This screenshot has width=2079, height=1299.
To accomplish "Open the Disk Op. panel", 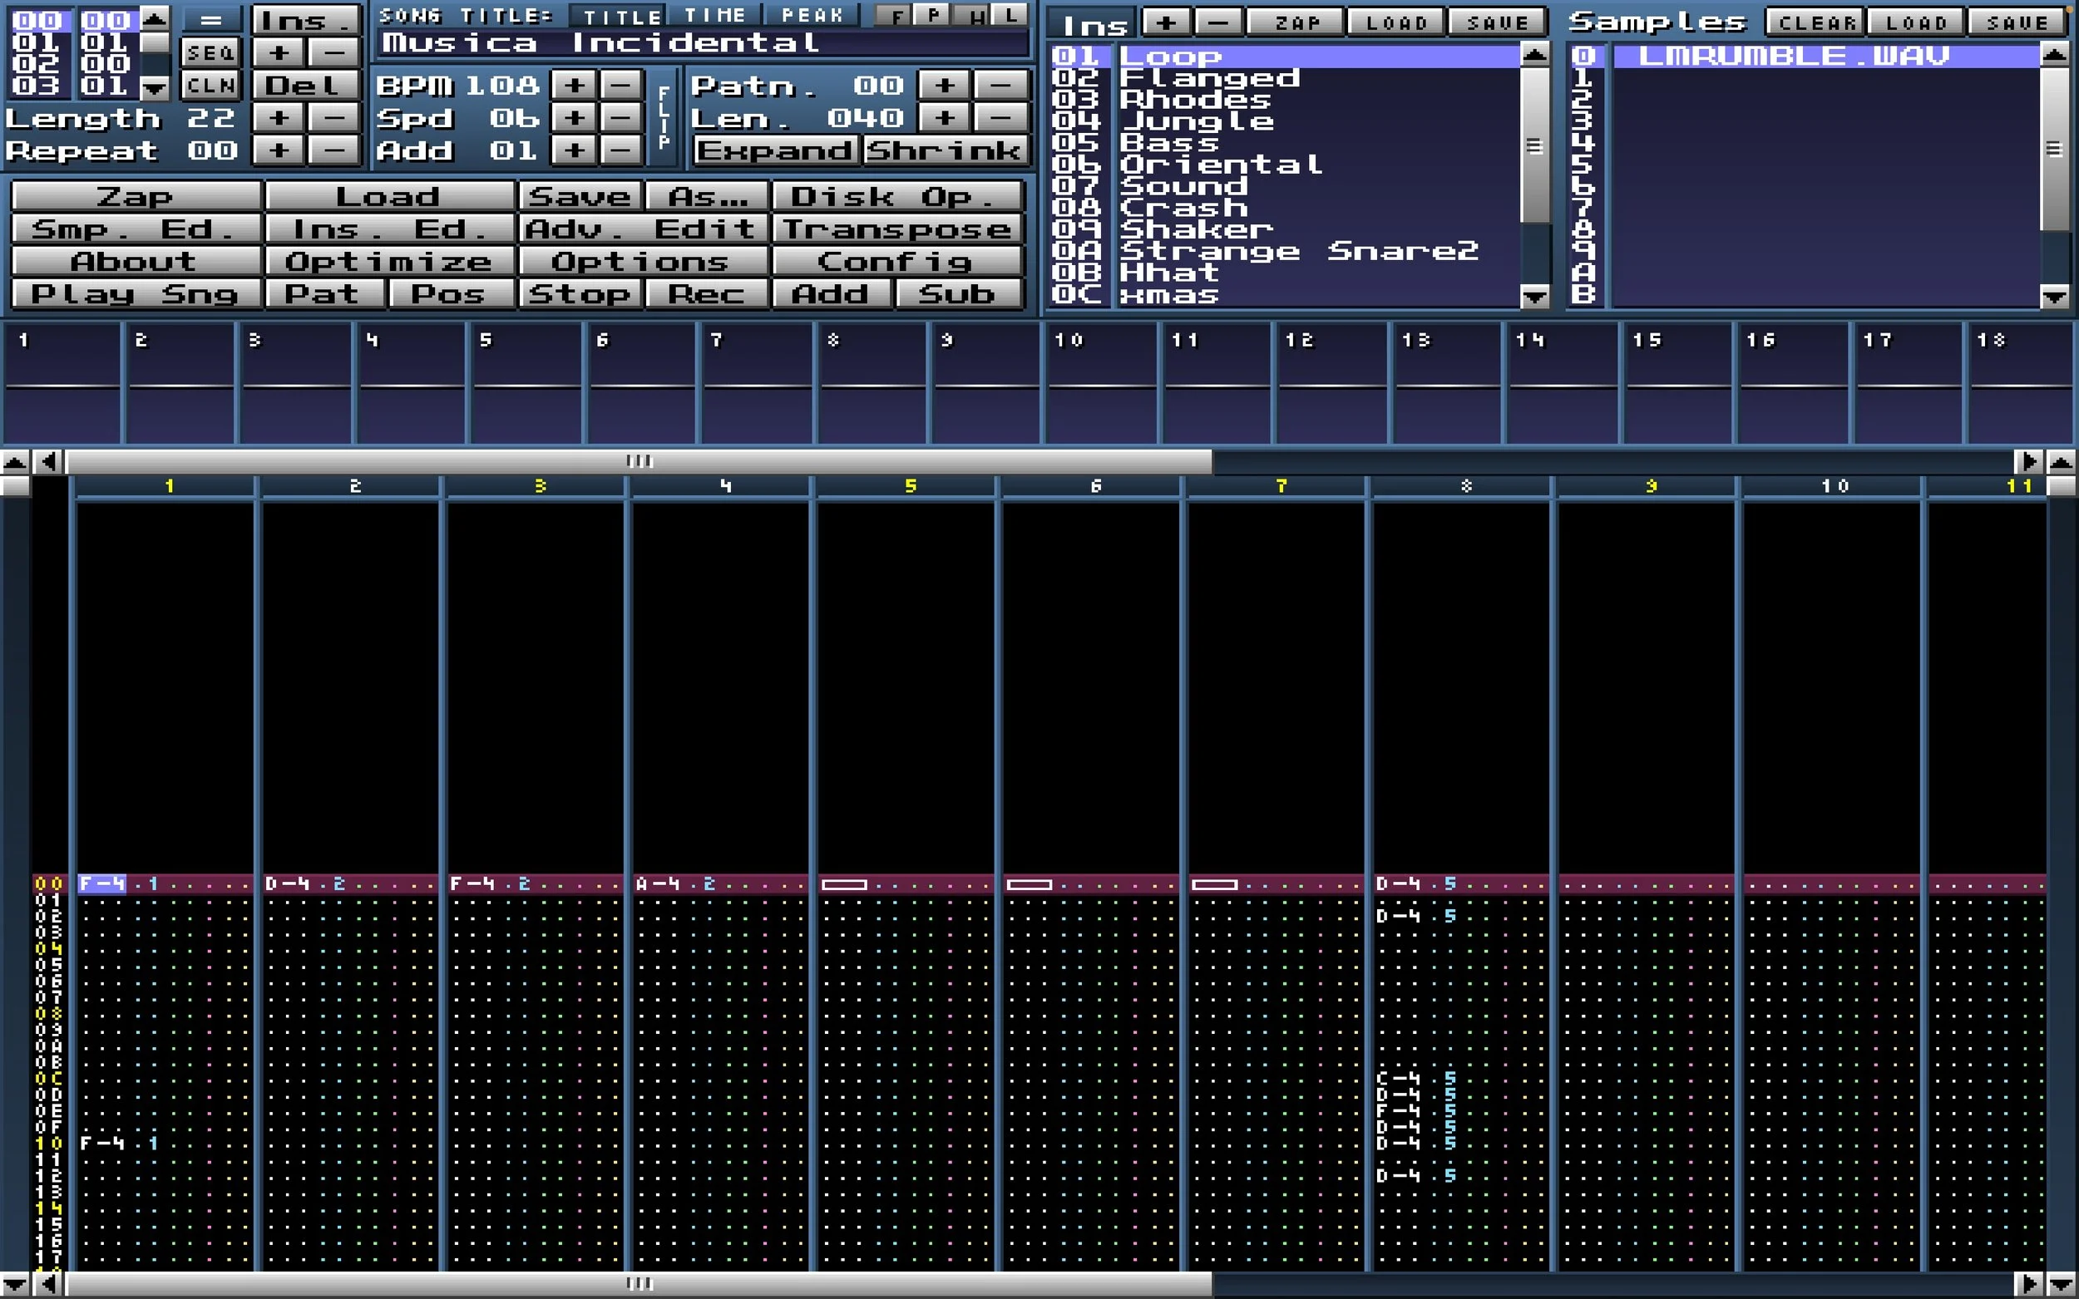I will (896, 197).
